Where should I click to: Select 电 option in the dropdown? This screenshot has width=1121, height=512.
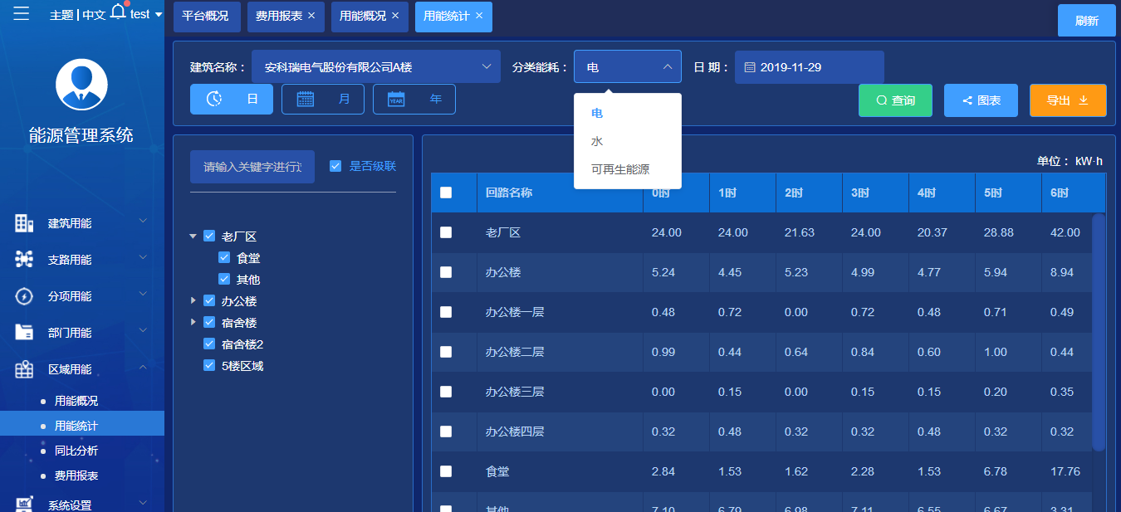628,114
